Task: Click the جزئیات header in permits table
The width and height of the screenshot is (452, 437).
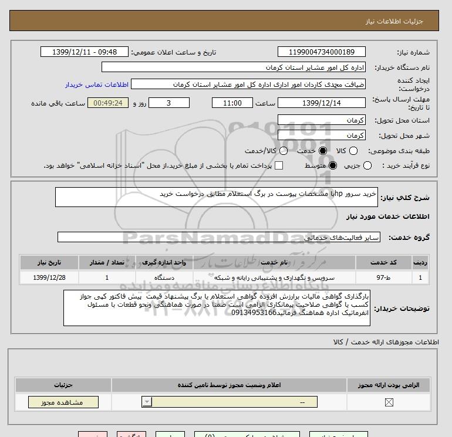Action: (63, 385)
